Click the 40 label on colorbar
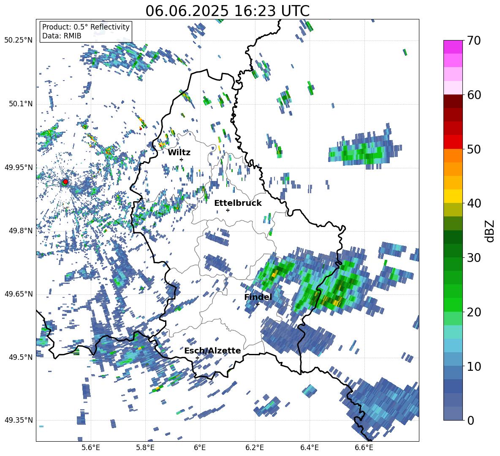 pos(473,203)
